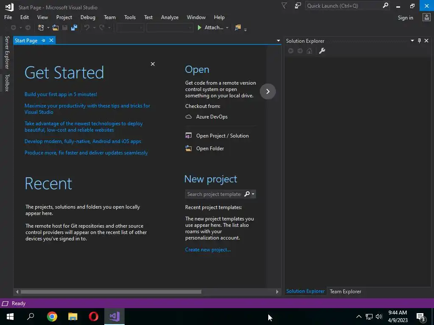Open the Tools menu
Screen dimensions: 434x325
click(130, 17)
